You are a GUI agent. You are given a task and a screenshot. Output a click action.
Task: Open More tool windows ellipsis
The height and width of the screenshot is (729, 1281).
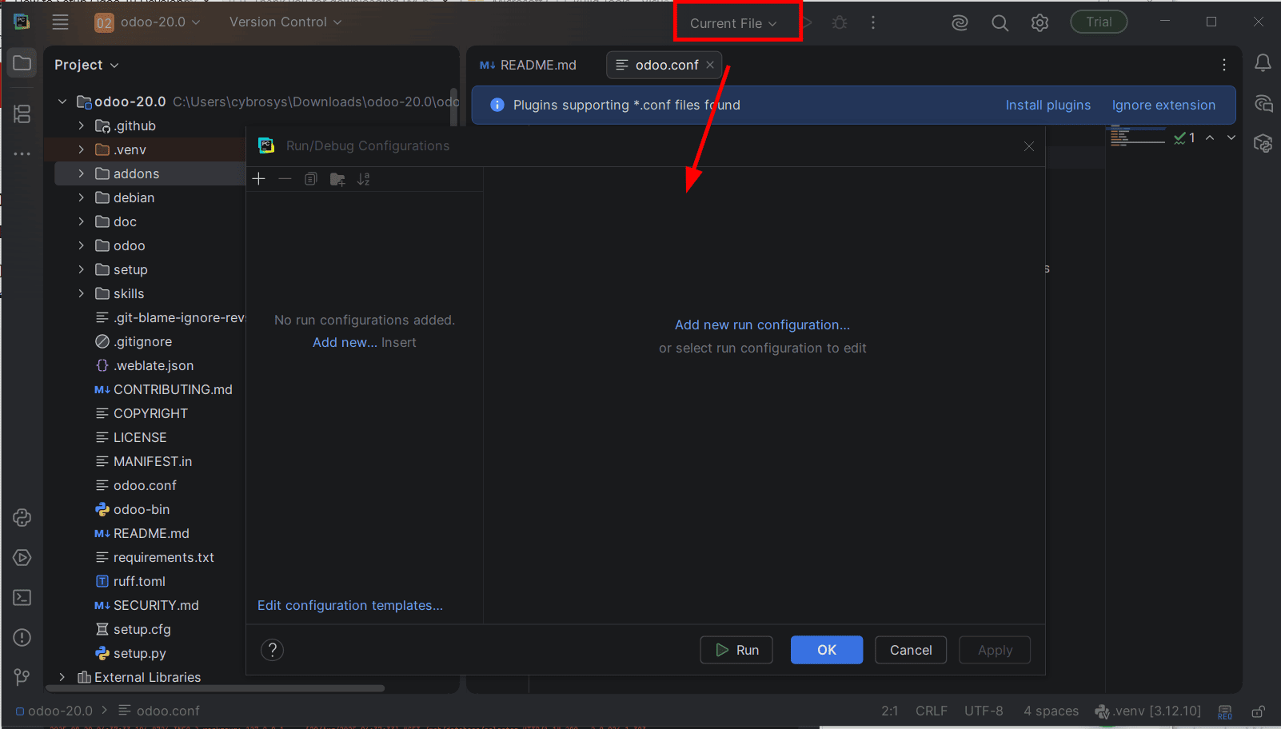tap(22, 153)
